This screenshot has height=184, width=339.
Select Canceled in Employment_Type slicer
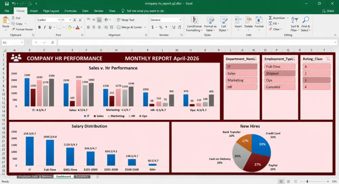click(280, 87)
